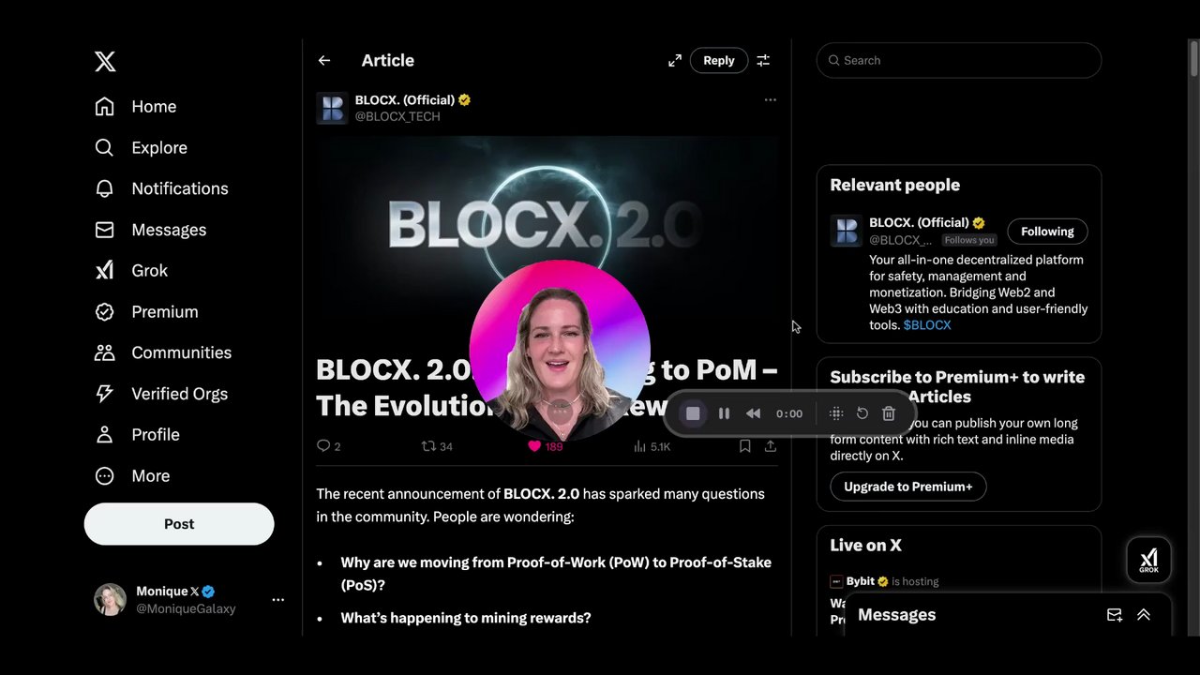Open the article display settings sliders icon
The height and width of the screenshot is (675, 1200).
coord(763,60)
